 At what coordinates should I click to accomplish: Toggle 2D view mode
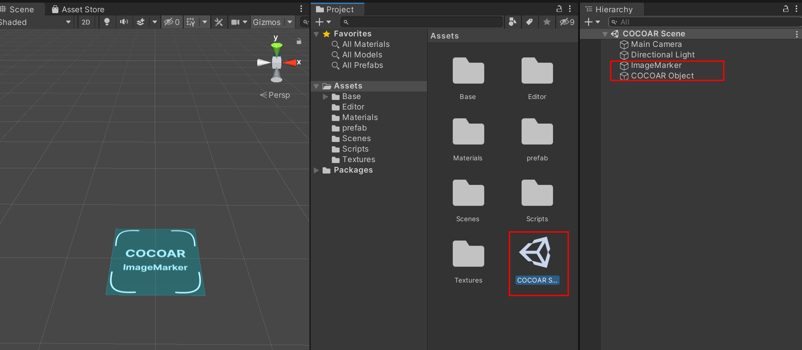pos(86,22)
